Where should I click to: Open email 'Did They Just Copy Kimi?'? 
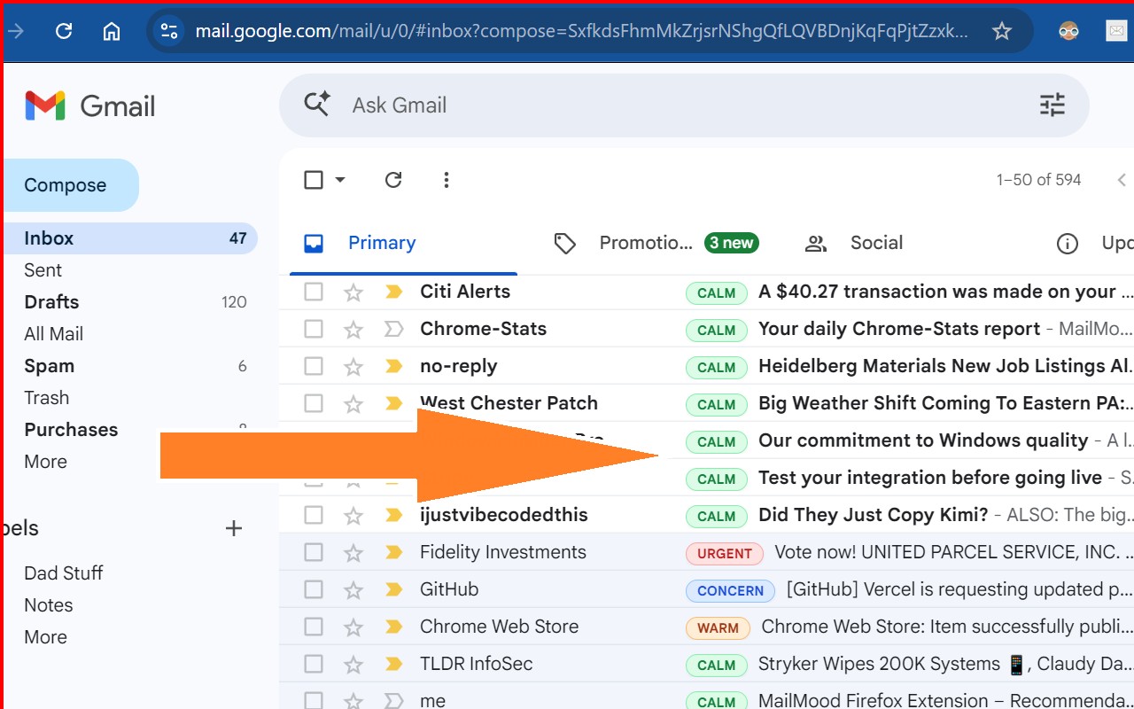pyautogui.click(x=873, y=515)
